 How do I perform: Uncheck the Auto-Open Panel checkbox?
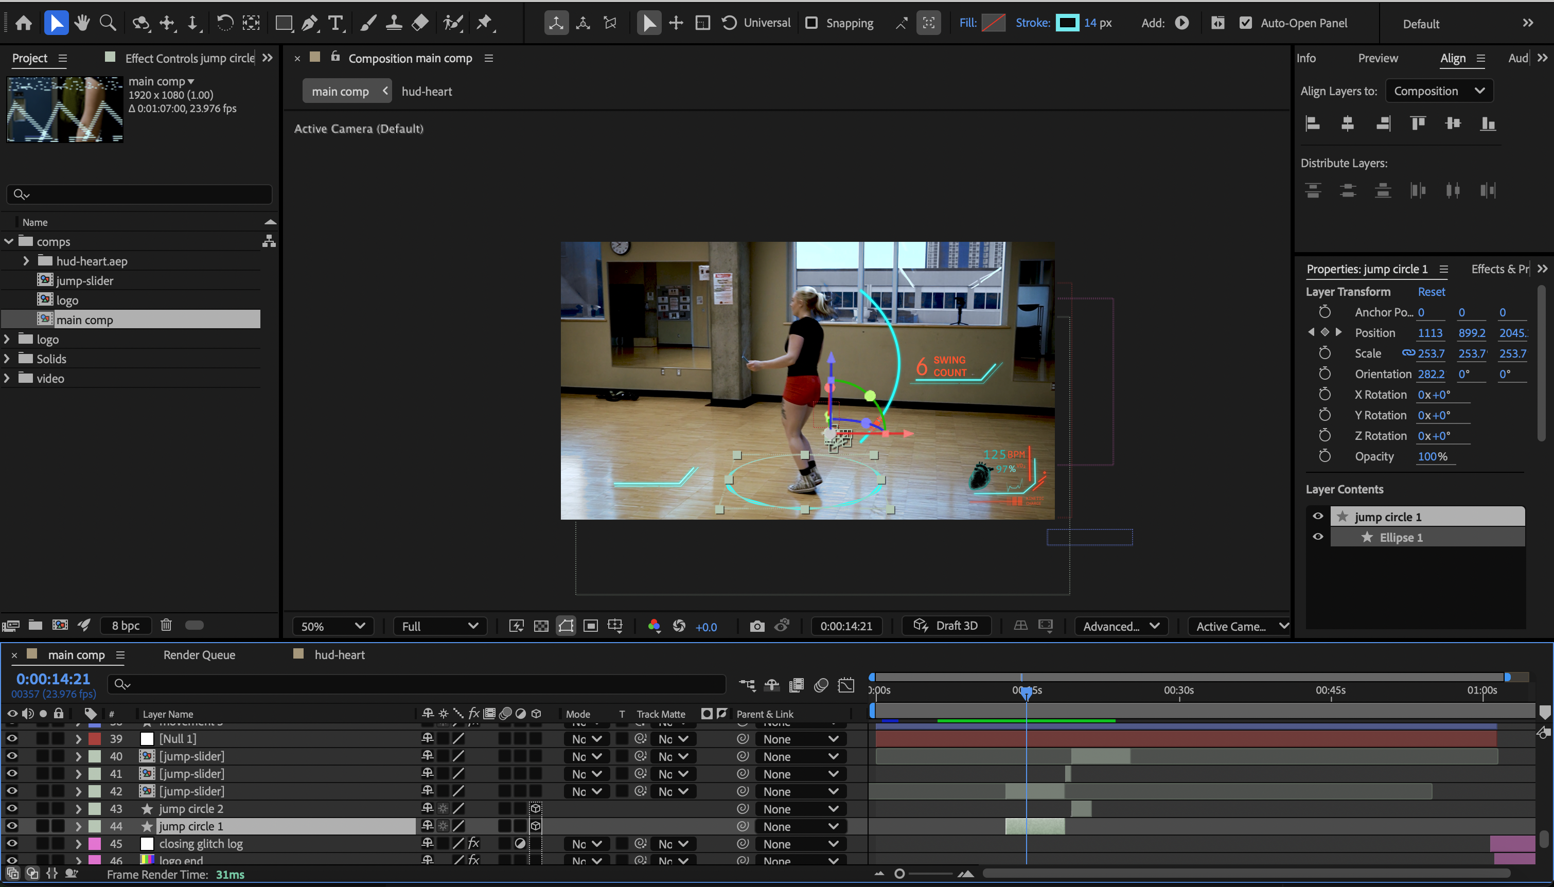click(1246, 23)
